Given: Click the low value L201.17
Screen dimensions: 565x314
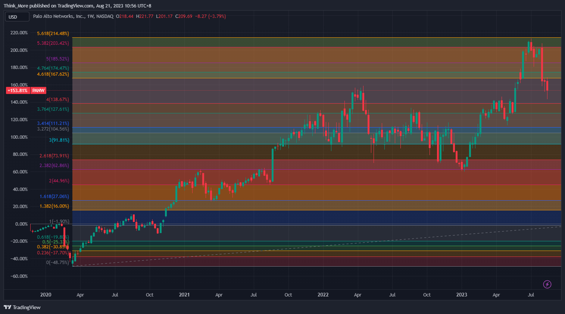Looking at the screenshot, I should click(164, 16).
